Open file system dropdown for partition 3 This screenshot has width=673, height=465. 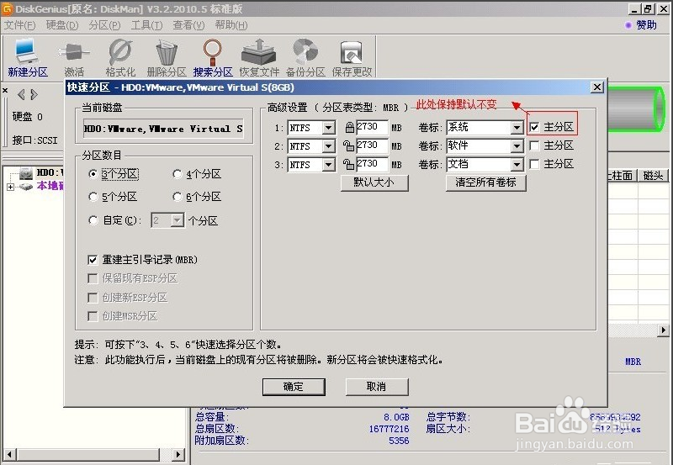point(328,165)
